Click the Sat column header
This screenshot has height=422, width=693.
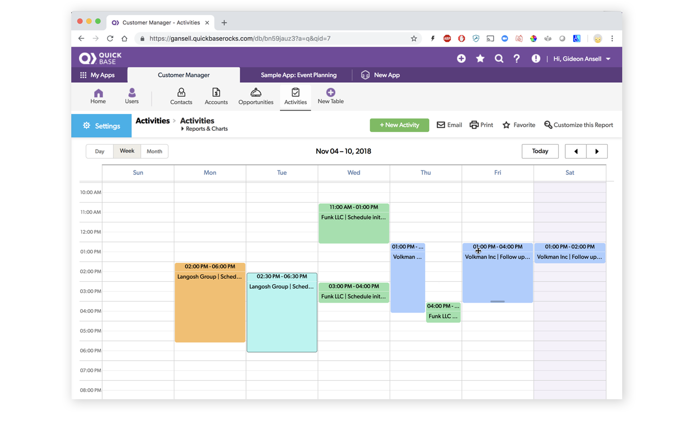570,173
